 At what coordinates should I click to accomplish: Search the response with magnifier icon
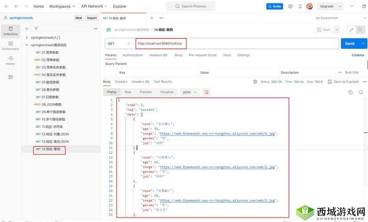(362, 92)
